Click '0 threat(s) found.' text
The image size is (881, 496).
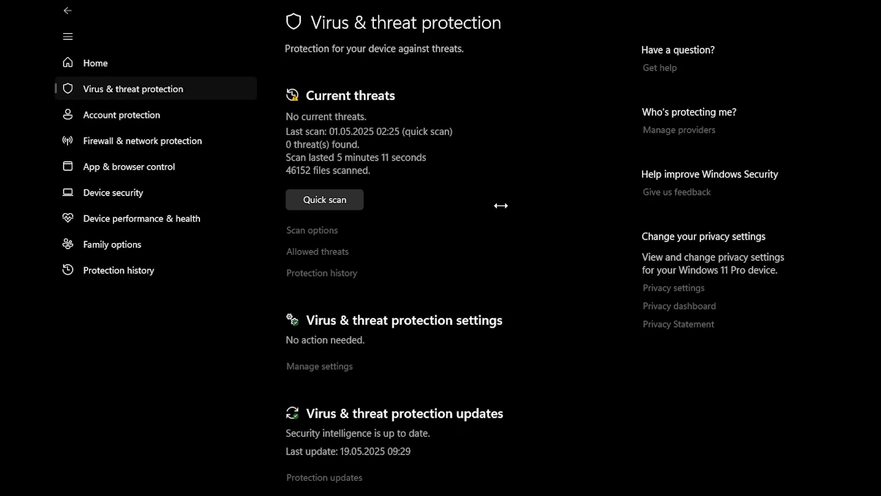click(x=322, y=145)
